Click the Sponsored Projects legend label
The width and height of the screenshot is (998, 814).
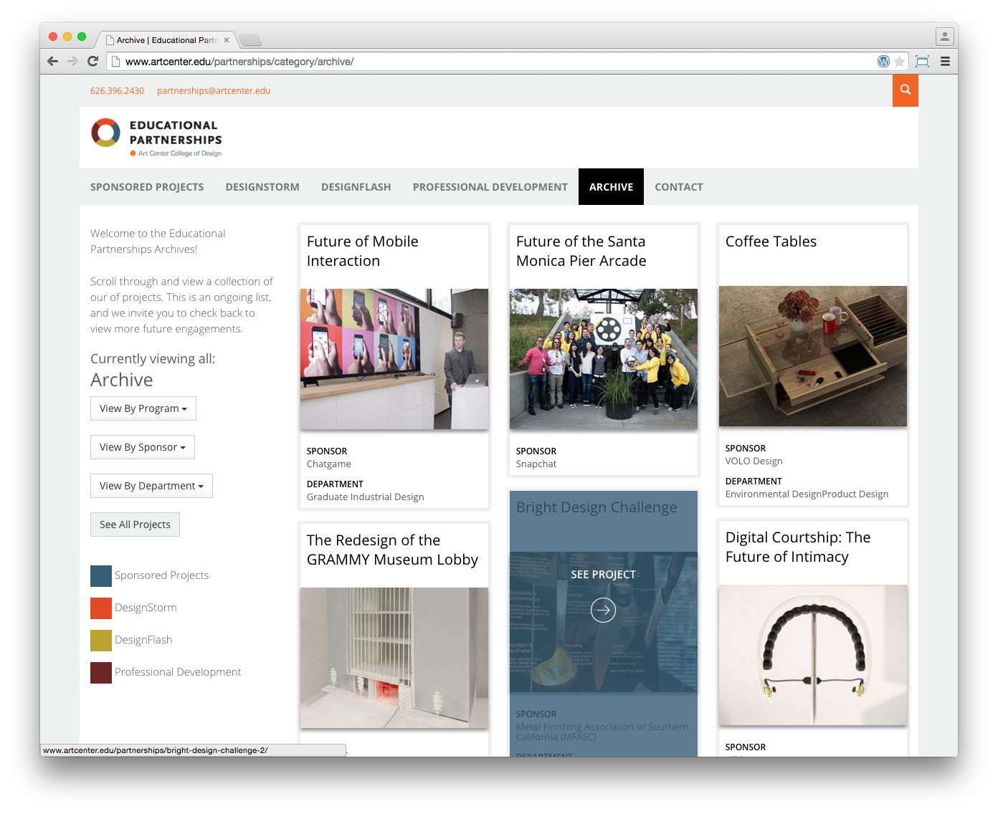161,575
